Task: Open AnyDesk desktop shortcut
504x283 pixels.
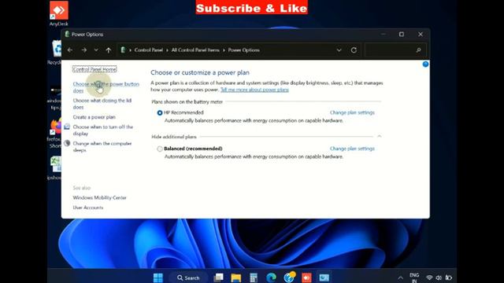Action: 59,13
